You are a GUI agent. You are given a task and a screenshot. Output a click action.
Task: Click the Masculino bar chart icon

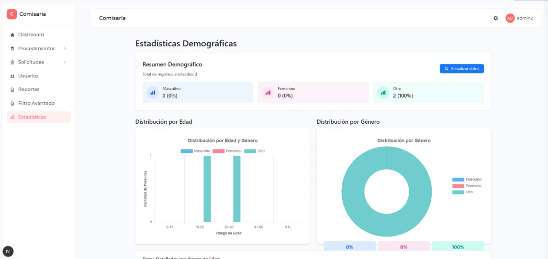[153, 92]
